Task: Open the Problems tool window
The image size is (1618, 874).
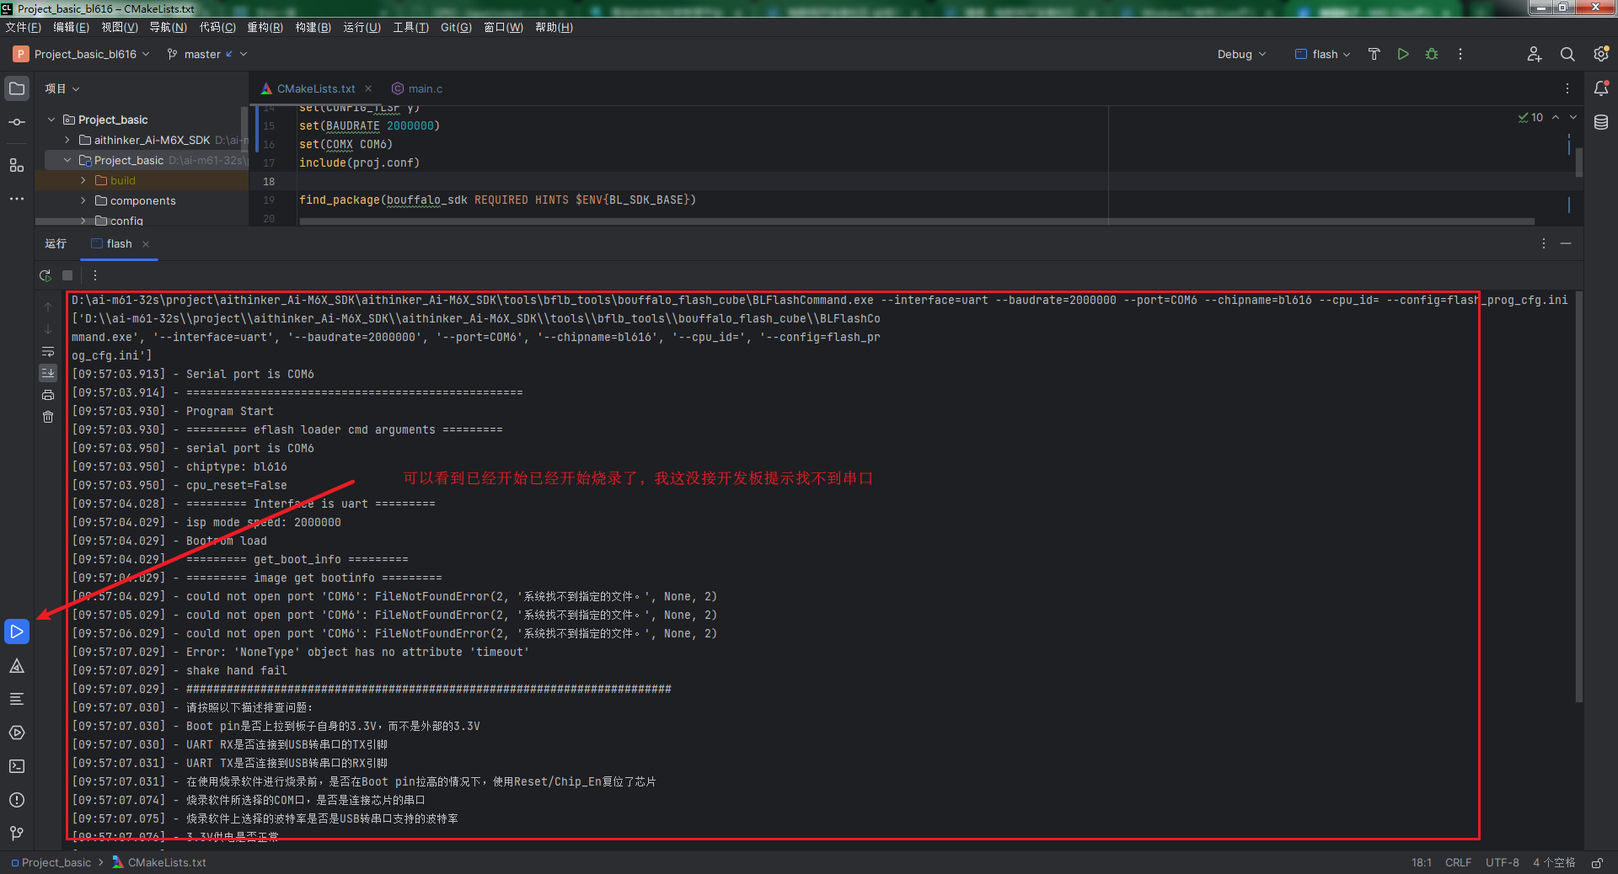Action: tap(17, 800)
